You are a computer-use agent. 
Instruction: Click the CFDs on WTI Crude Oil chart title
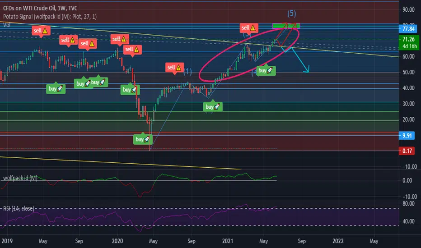click(40, 8)
